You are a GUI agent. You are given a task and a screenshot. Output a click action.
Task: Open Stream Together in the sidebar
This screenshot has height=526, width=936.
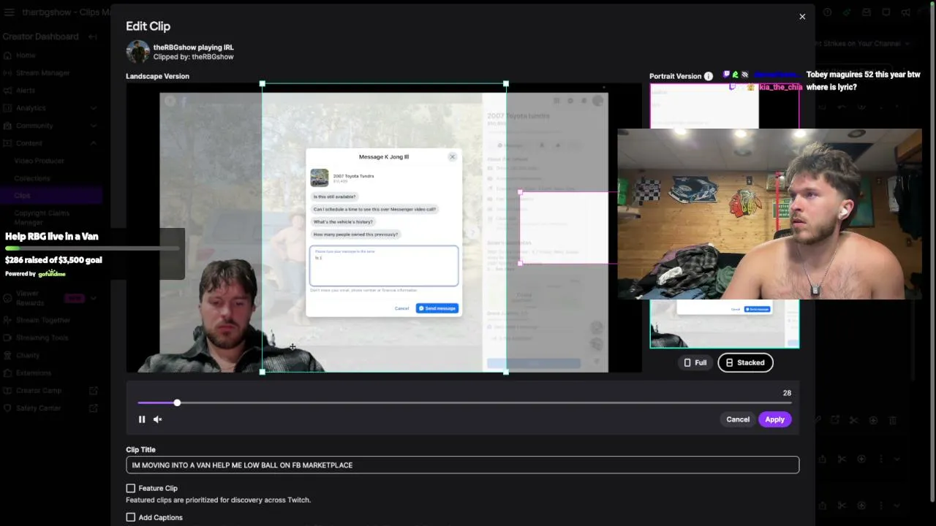pyautogui.click(x=43, y=320)
